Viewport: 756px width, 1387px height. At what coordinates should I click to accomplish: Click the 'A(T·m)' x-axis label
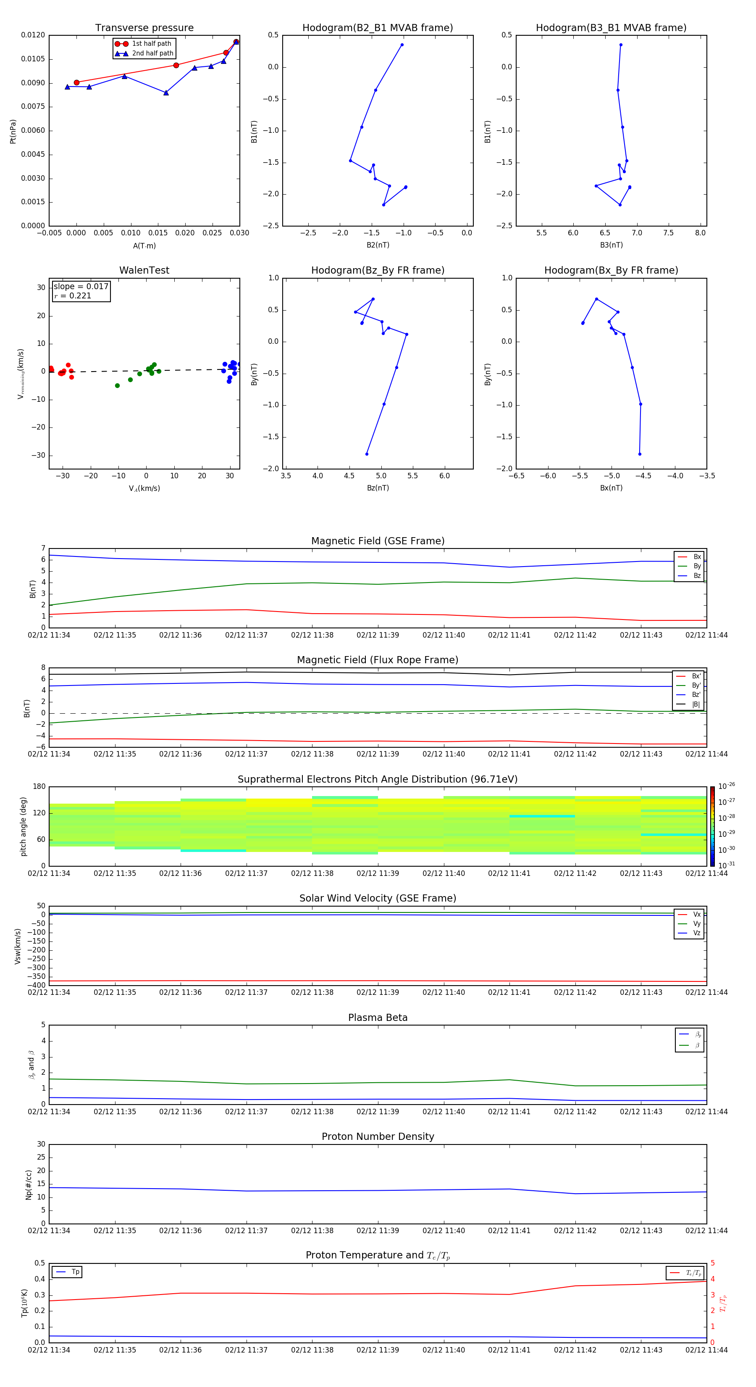click(144, 246)
